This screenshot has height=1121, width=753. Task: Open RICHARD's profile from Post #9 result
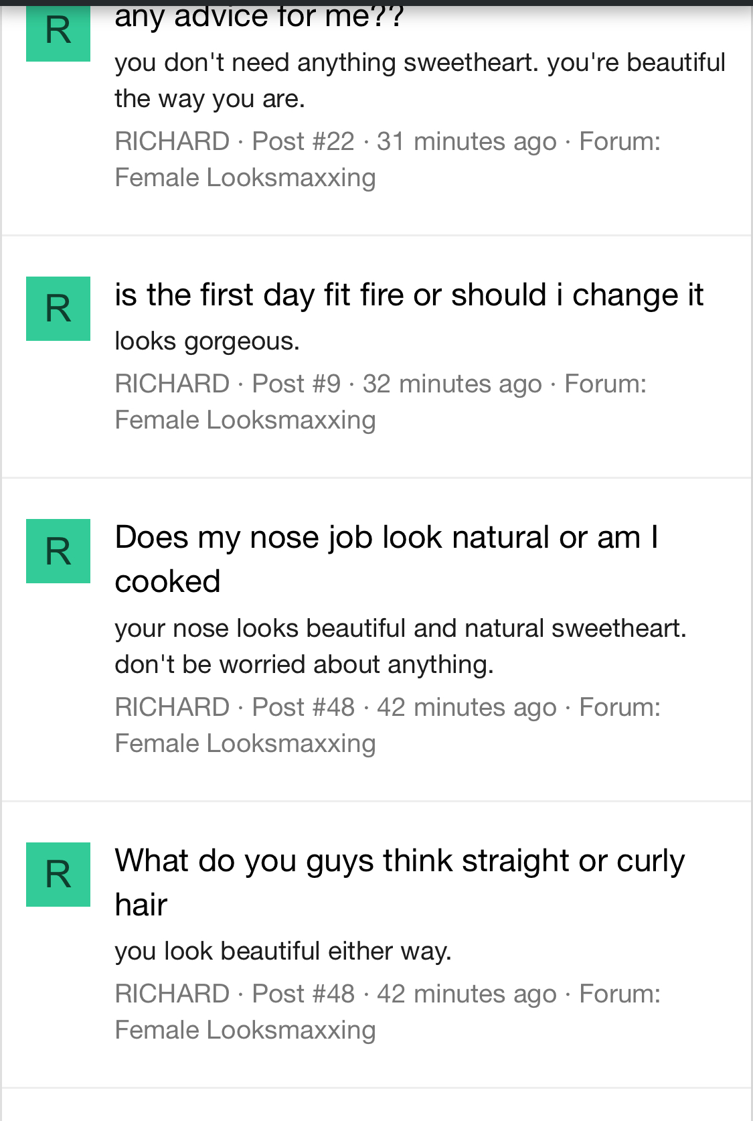point(172,384)
